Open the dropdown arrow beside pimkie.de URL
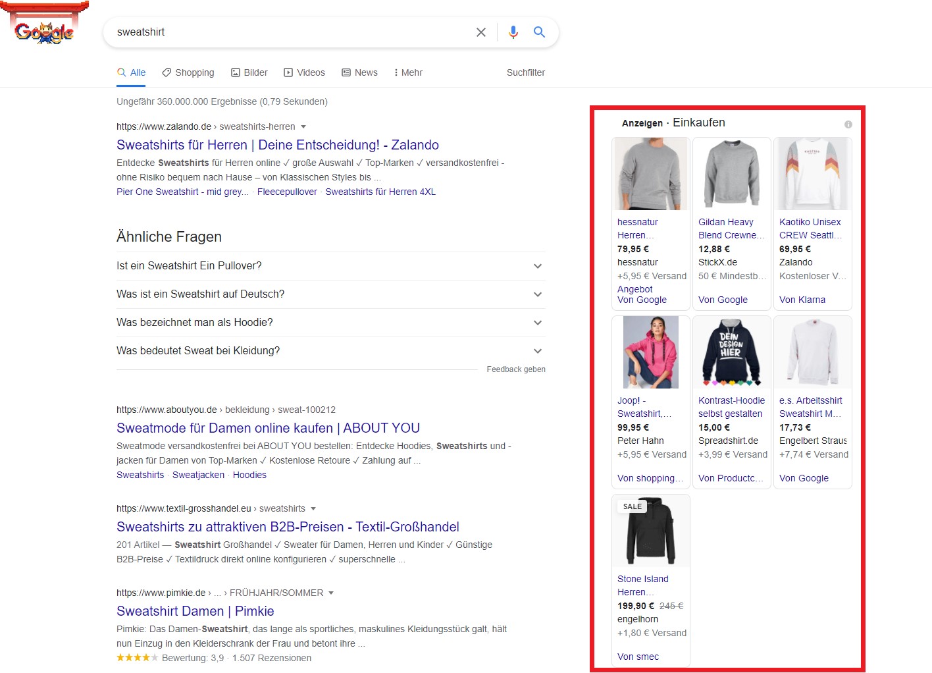932x673 pixels. click(331, 593)
